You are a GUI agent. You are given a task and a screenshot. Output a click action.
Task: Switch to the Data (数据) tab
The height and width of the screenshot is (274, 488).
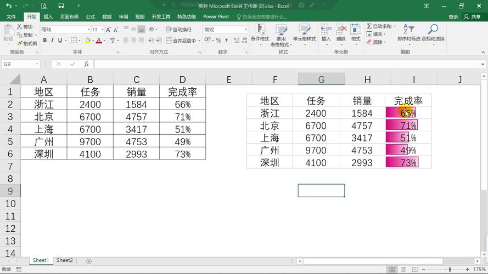click(x=106, y=17)
